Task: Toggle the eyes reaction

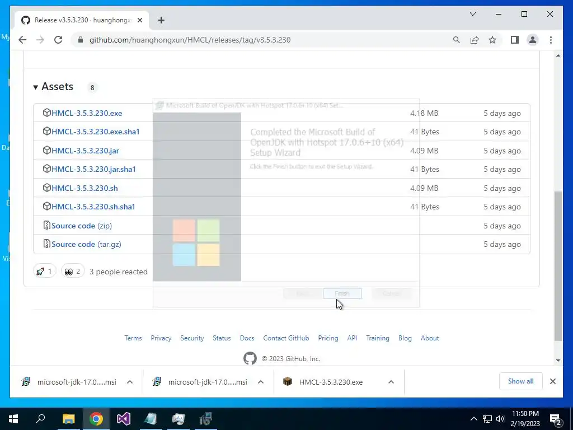Action: pos(73,272)
